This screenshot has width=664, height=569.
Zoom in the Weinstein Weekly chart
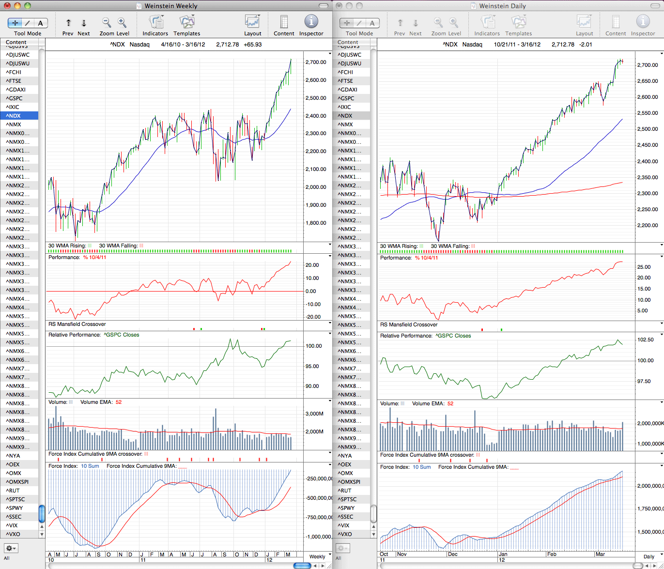[122, 22]
